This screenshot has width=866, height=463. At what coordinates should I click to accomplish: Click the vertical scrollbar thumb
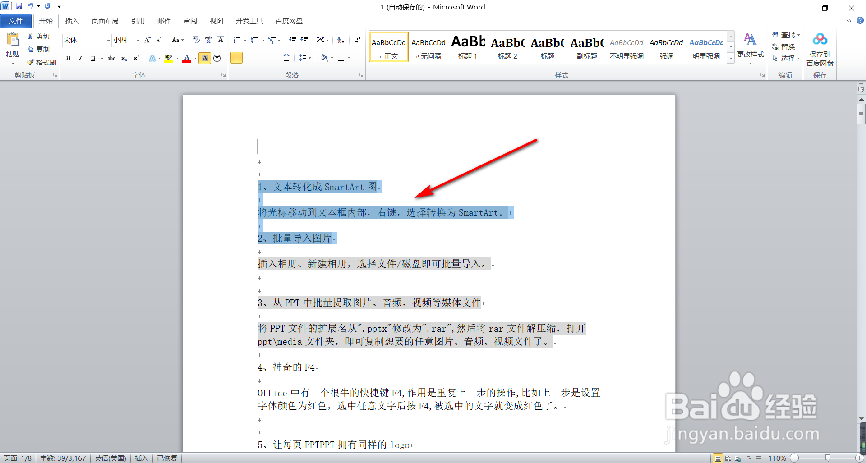[861, 114]
